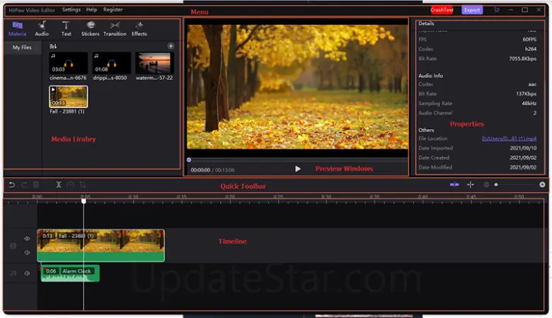
Task: Play the video in the preview
Action: coord(298,169)
